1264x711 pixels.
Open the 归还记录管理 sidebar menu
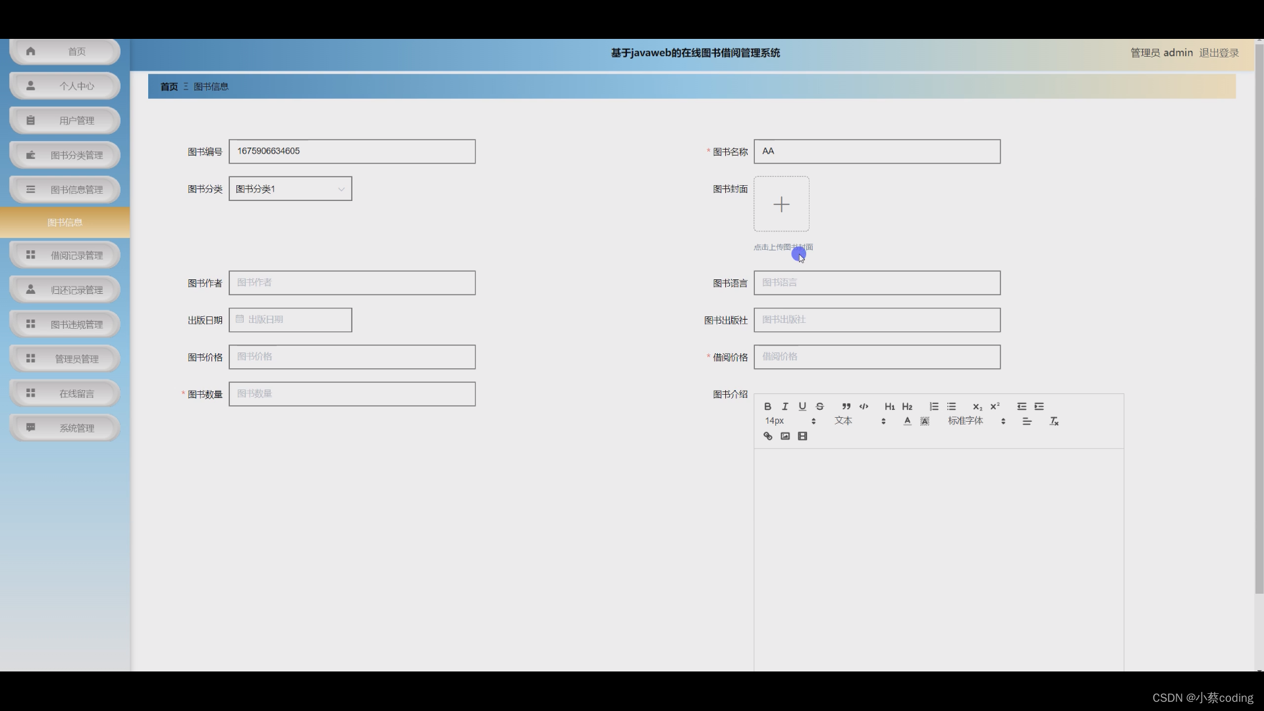(x=65, y=290)
